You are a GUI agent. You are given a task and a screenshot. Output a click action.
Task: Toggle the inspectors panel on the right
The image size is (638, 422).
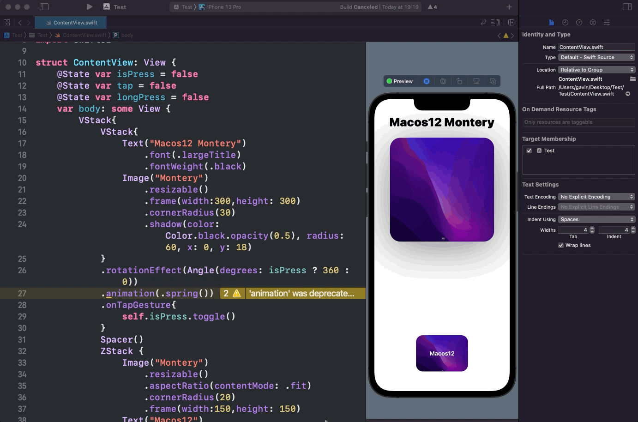point(627,7)
